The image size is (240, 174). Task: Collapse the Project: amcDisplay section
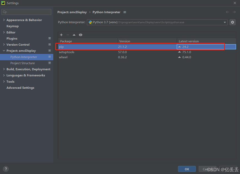(x=4, y=51)
